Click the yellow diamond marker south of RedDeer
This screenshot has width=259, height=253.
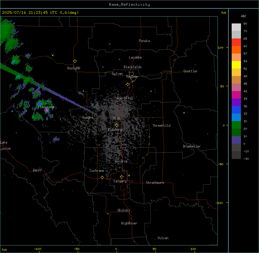click(x=128, y=84)
